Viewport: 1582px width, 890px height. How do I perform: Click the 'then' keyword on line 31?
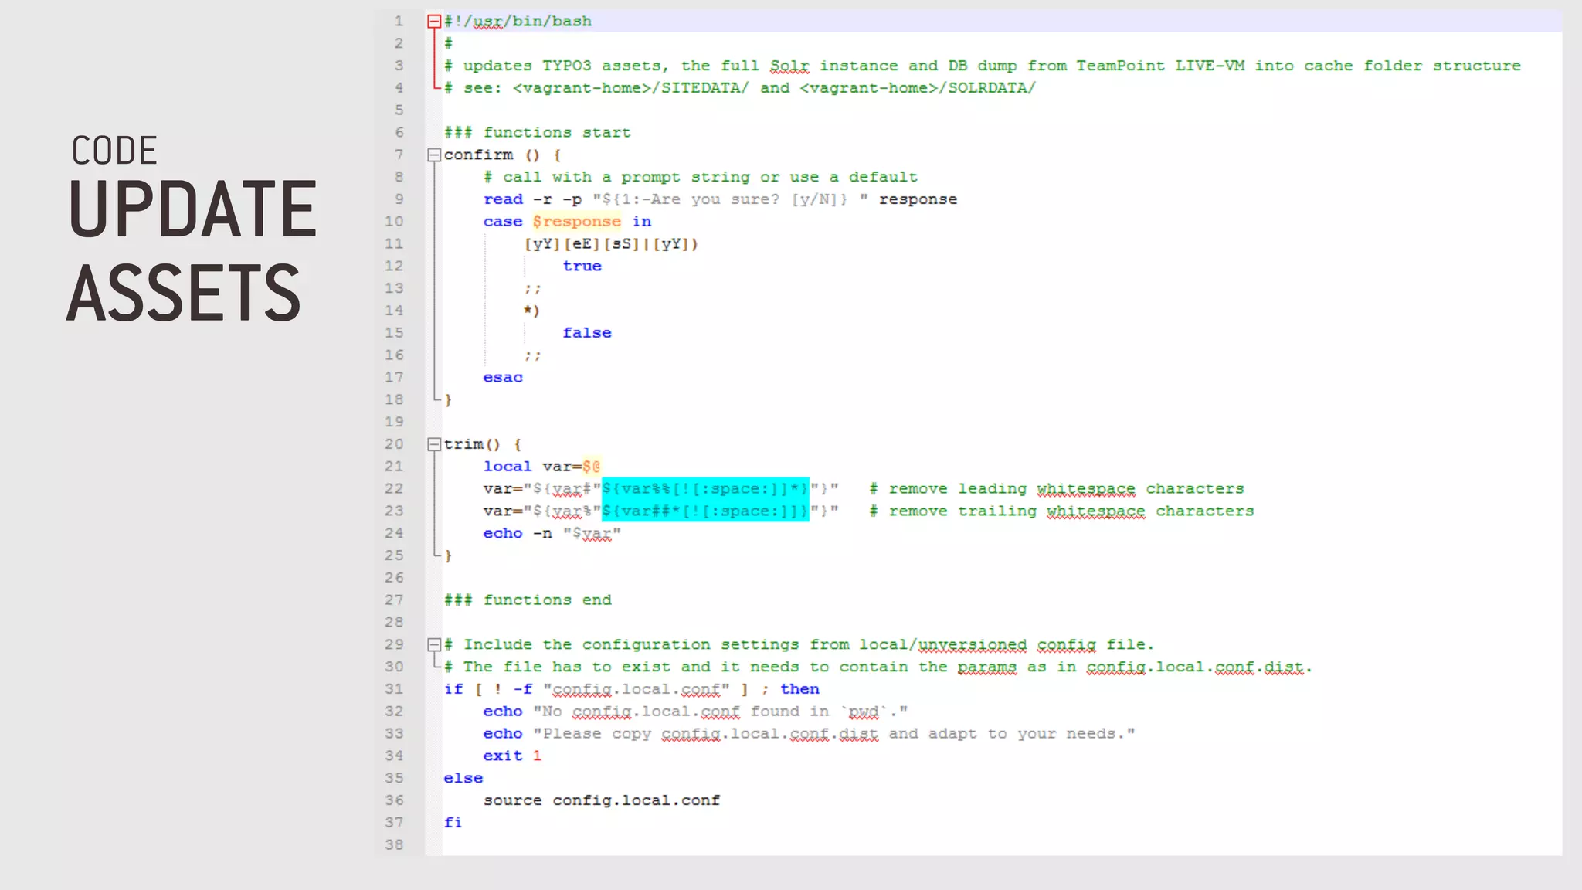coord(799,689)
